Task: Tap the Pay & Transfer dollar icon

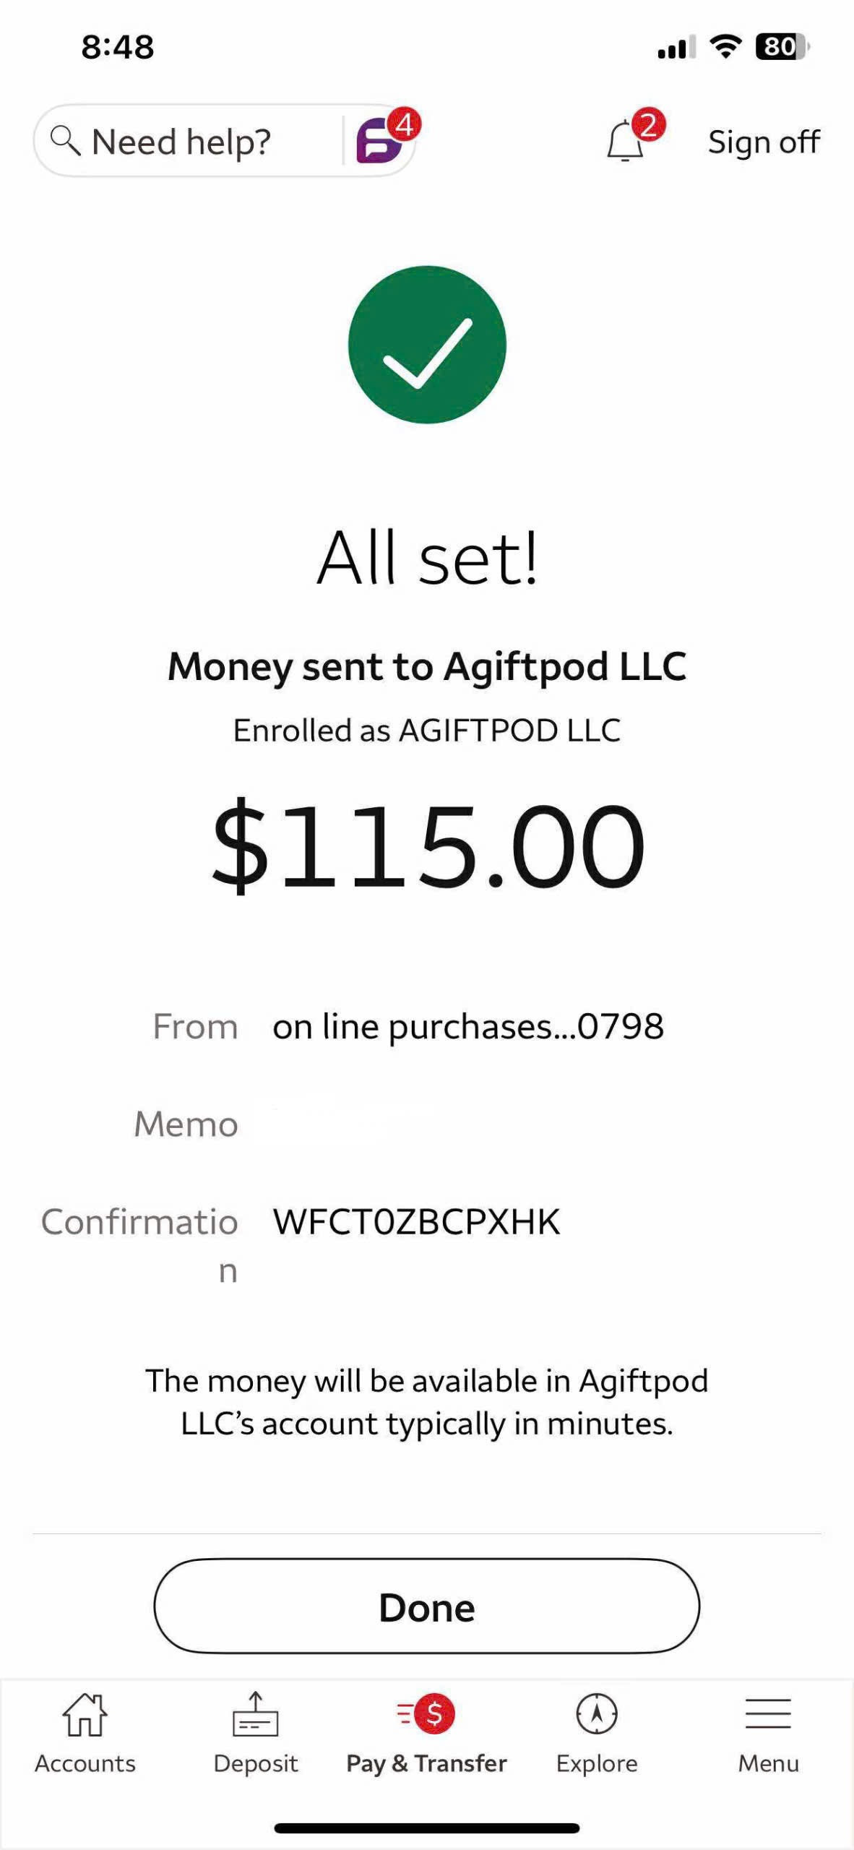Action: (x=426, y=1713)
